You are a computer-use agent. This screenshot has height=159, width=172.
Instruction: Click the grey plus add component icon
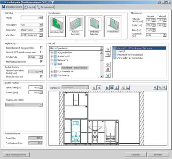click(x=108, y=64)
